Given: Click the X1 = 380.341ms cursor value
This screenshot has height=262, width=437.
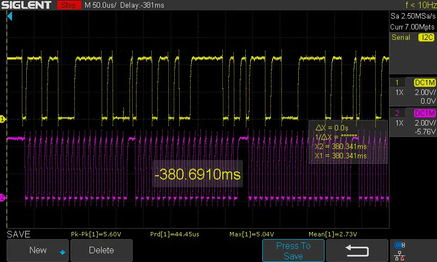Looking at the screenshot, I should click(x=341, y=156).
